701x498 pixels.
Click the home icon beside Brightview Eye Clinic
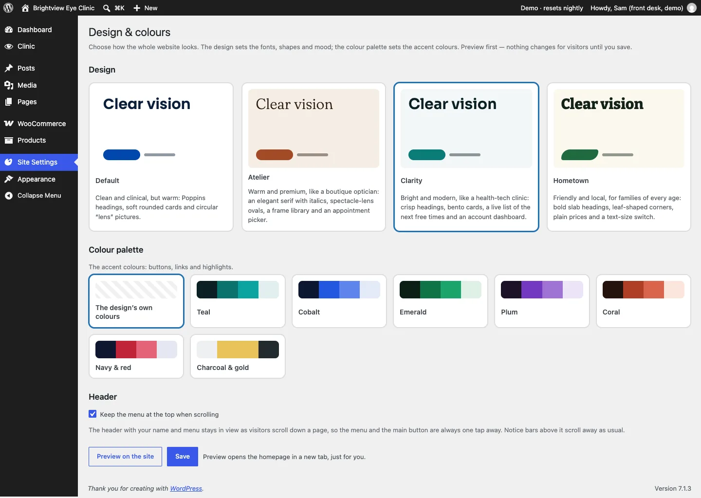(x=25, y=8)
